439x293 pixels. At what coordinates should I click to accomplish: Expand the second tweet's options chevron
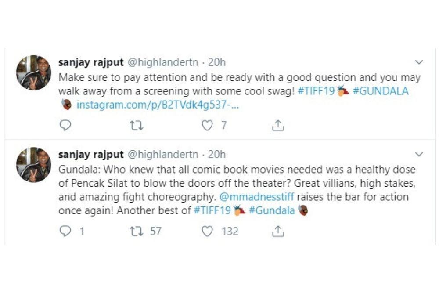point(419,154)
